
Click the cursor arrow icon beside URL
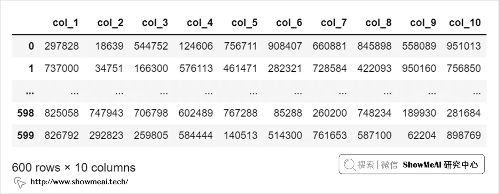tap(19, 183)
